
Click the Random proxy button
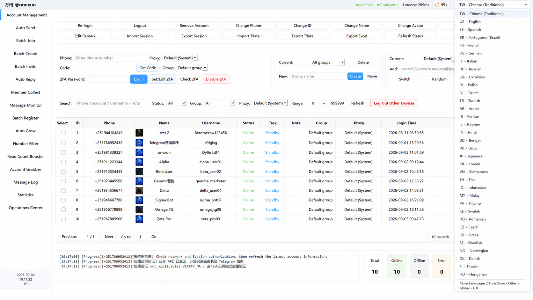[439, 79]
